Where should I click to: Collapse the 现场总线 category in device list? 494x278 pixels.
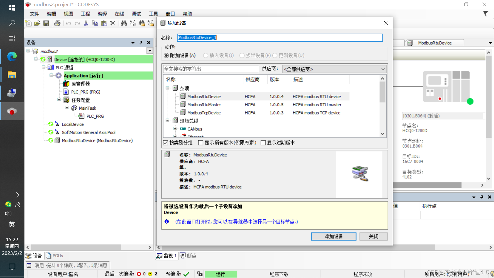pyautogui.click(x=168, y=120)
